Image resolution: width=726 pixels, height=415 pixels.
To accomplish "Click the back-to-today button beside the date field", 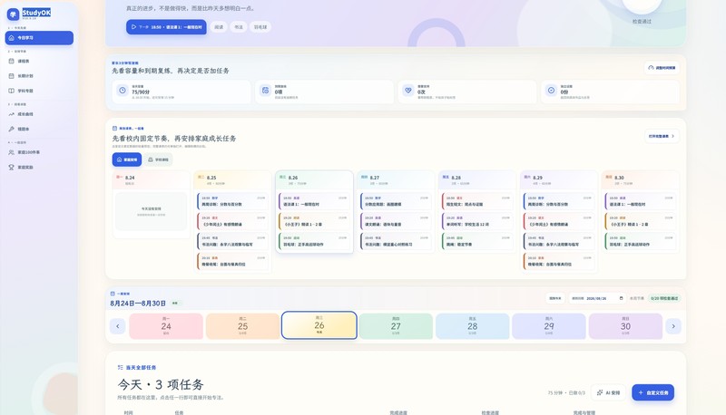I will point(554,298).
